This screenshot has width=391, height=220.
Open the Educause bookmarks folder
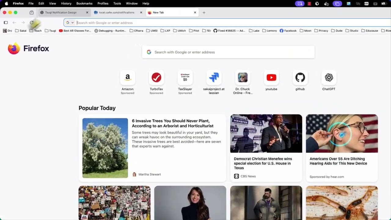(x=370, y=31)
